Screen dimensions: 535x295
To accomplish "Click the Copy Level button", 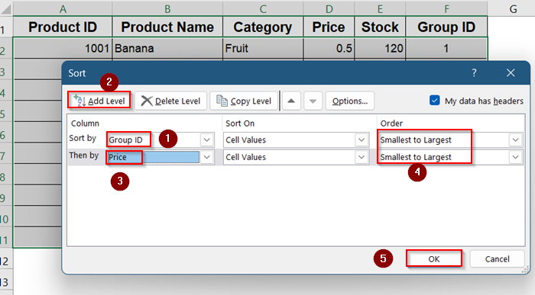I will (x=244, y=101).
